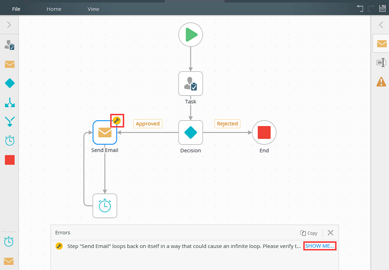Expand the left toolbox panel
Screen dimensions: 389x270
pyautogui.click(x=9, y=25)
